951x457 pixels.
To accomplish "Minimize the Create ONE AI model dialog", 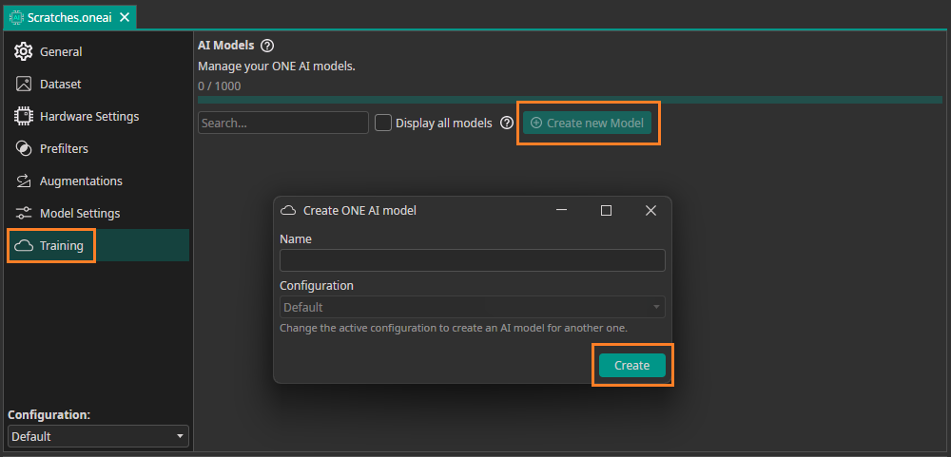I will (562, 210).
